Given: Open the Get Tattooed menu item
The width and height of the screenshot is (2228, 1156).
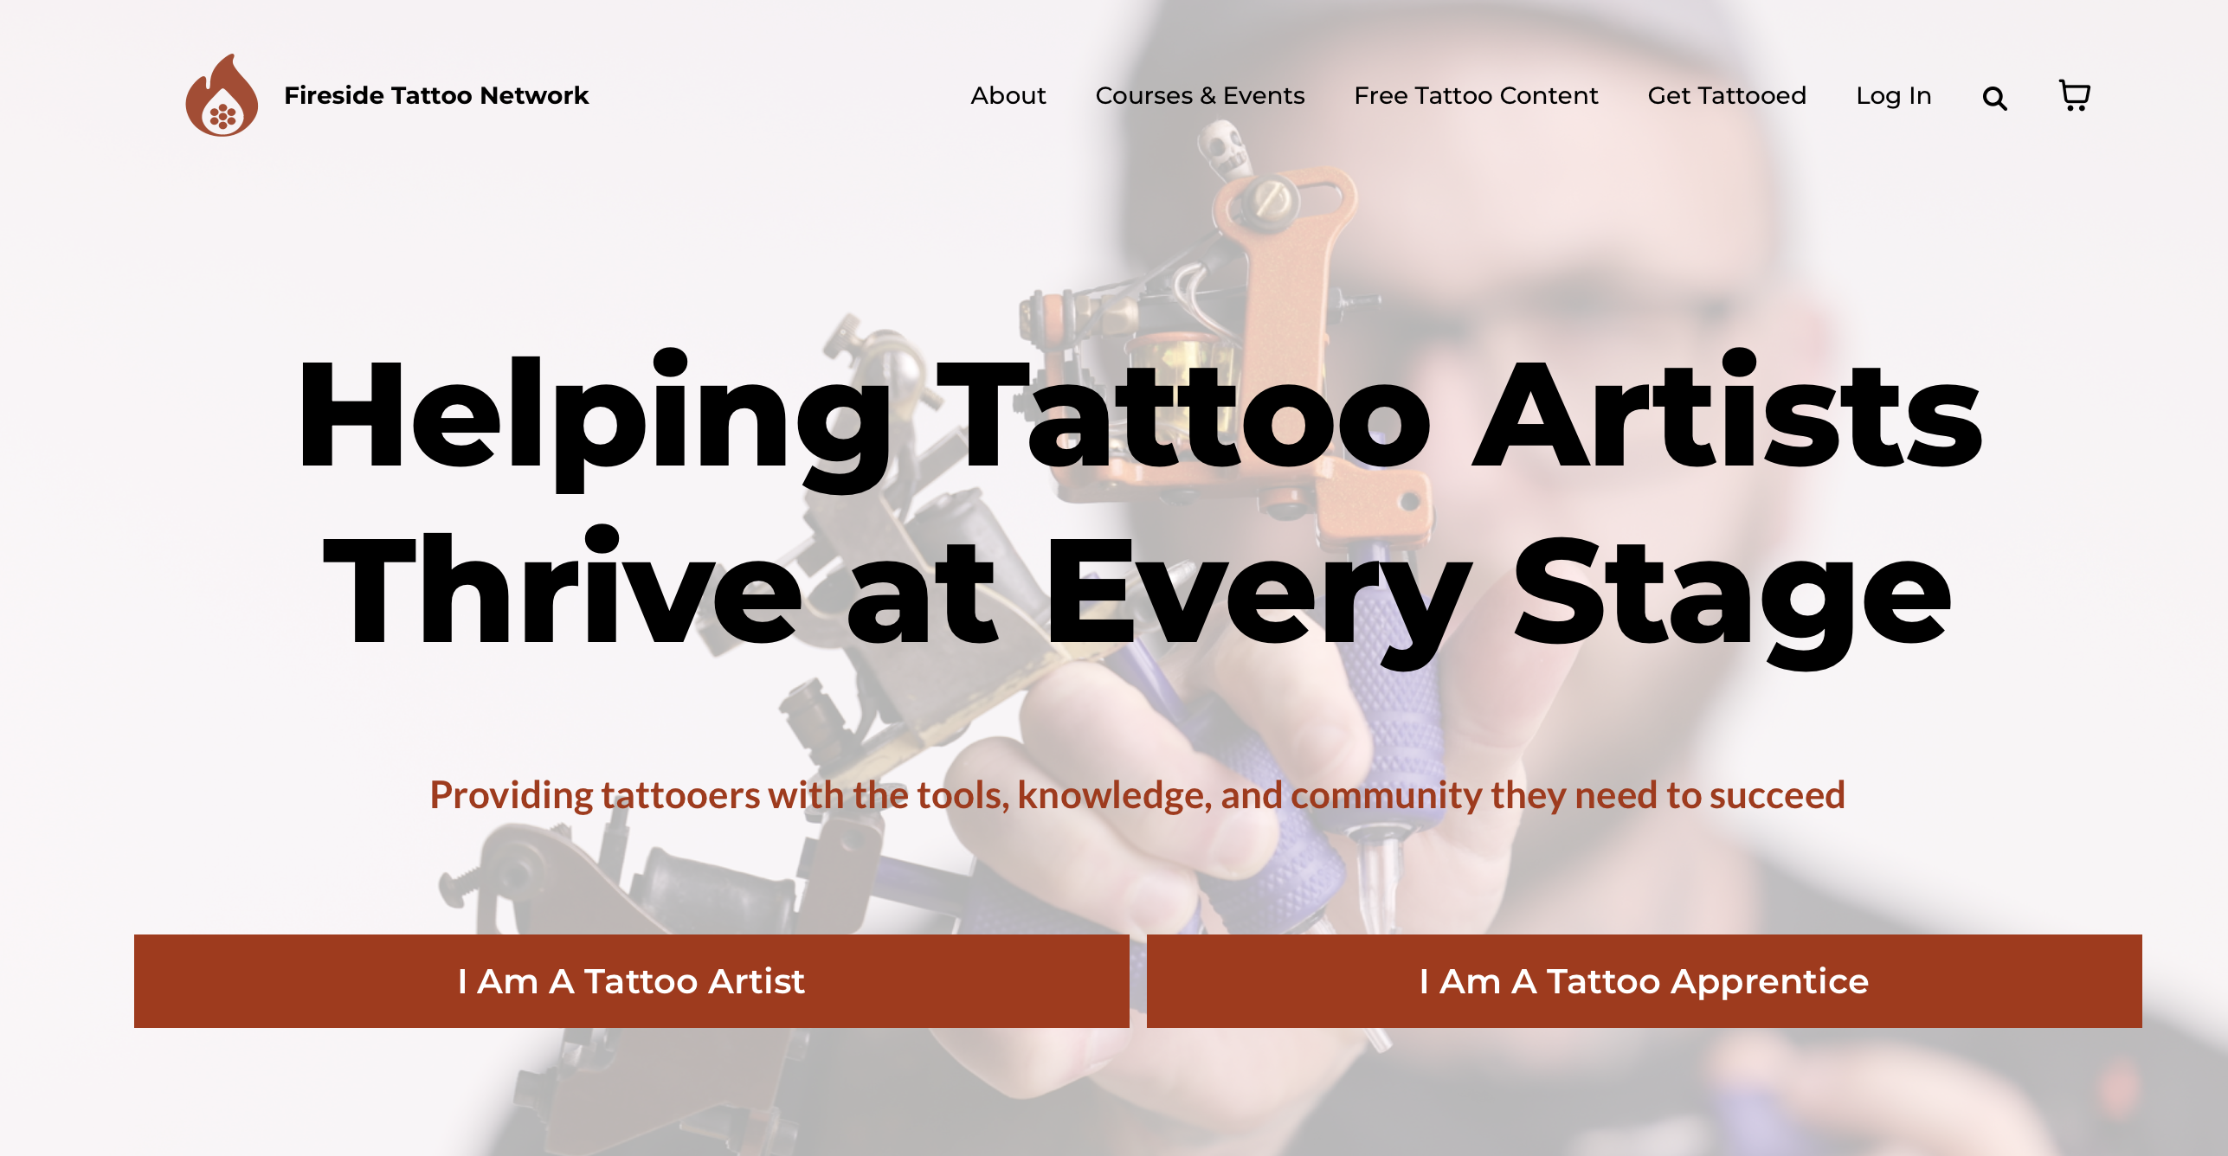Looking at the screenshot, I should click(1727, 95).
